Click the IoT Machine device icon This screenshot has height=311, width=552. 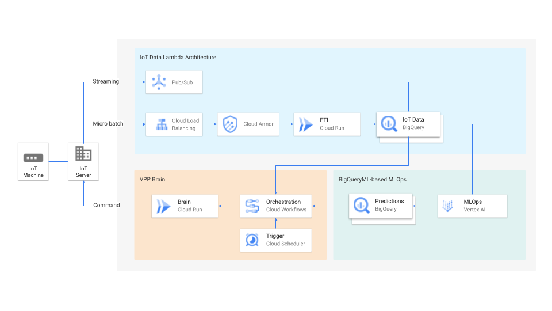click(x=33, y=158)
